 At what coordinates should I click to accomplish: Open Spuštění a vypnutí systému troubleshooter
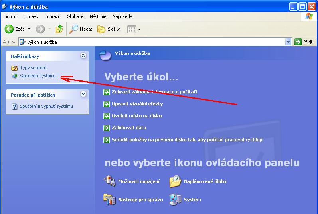[x=46, y=106]
